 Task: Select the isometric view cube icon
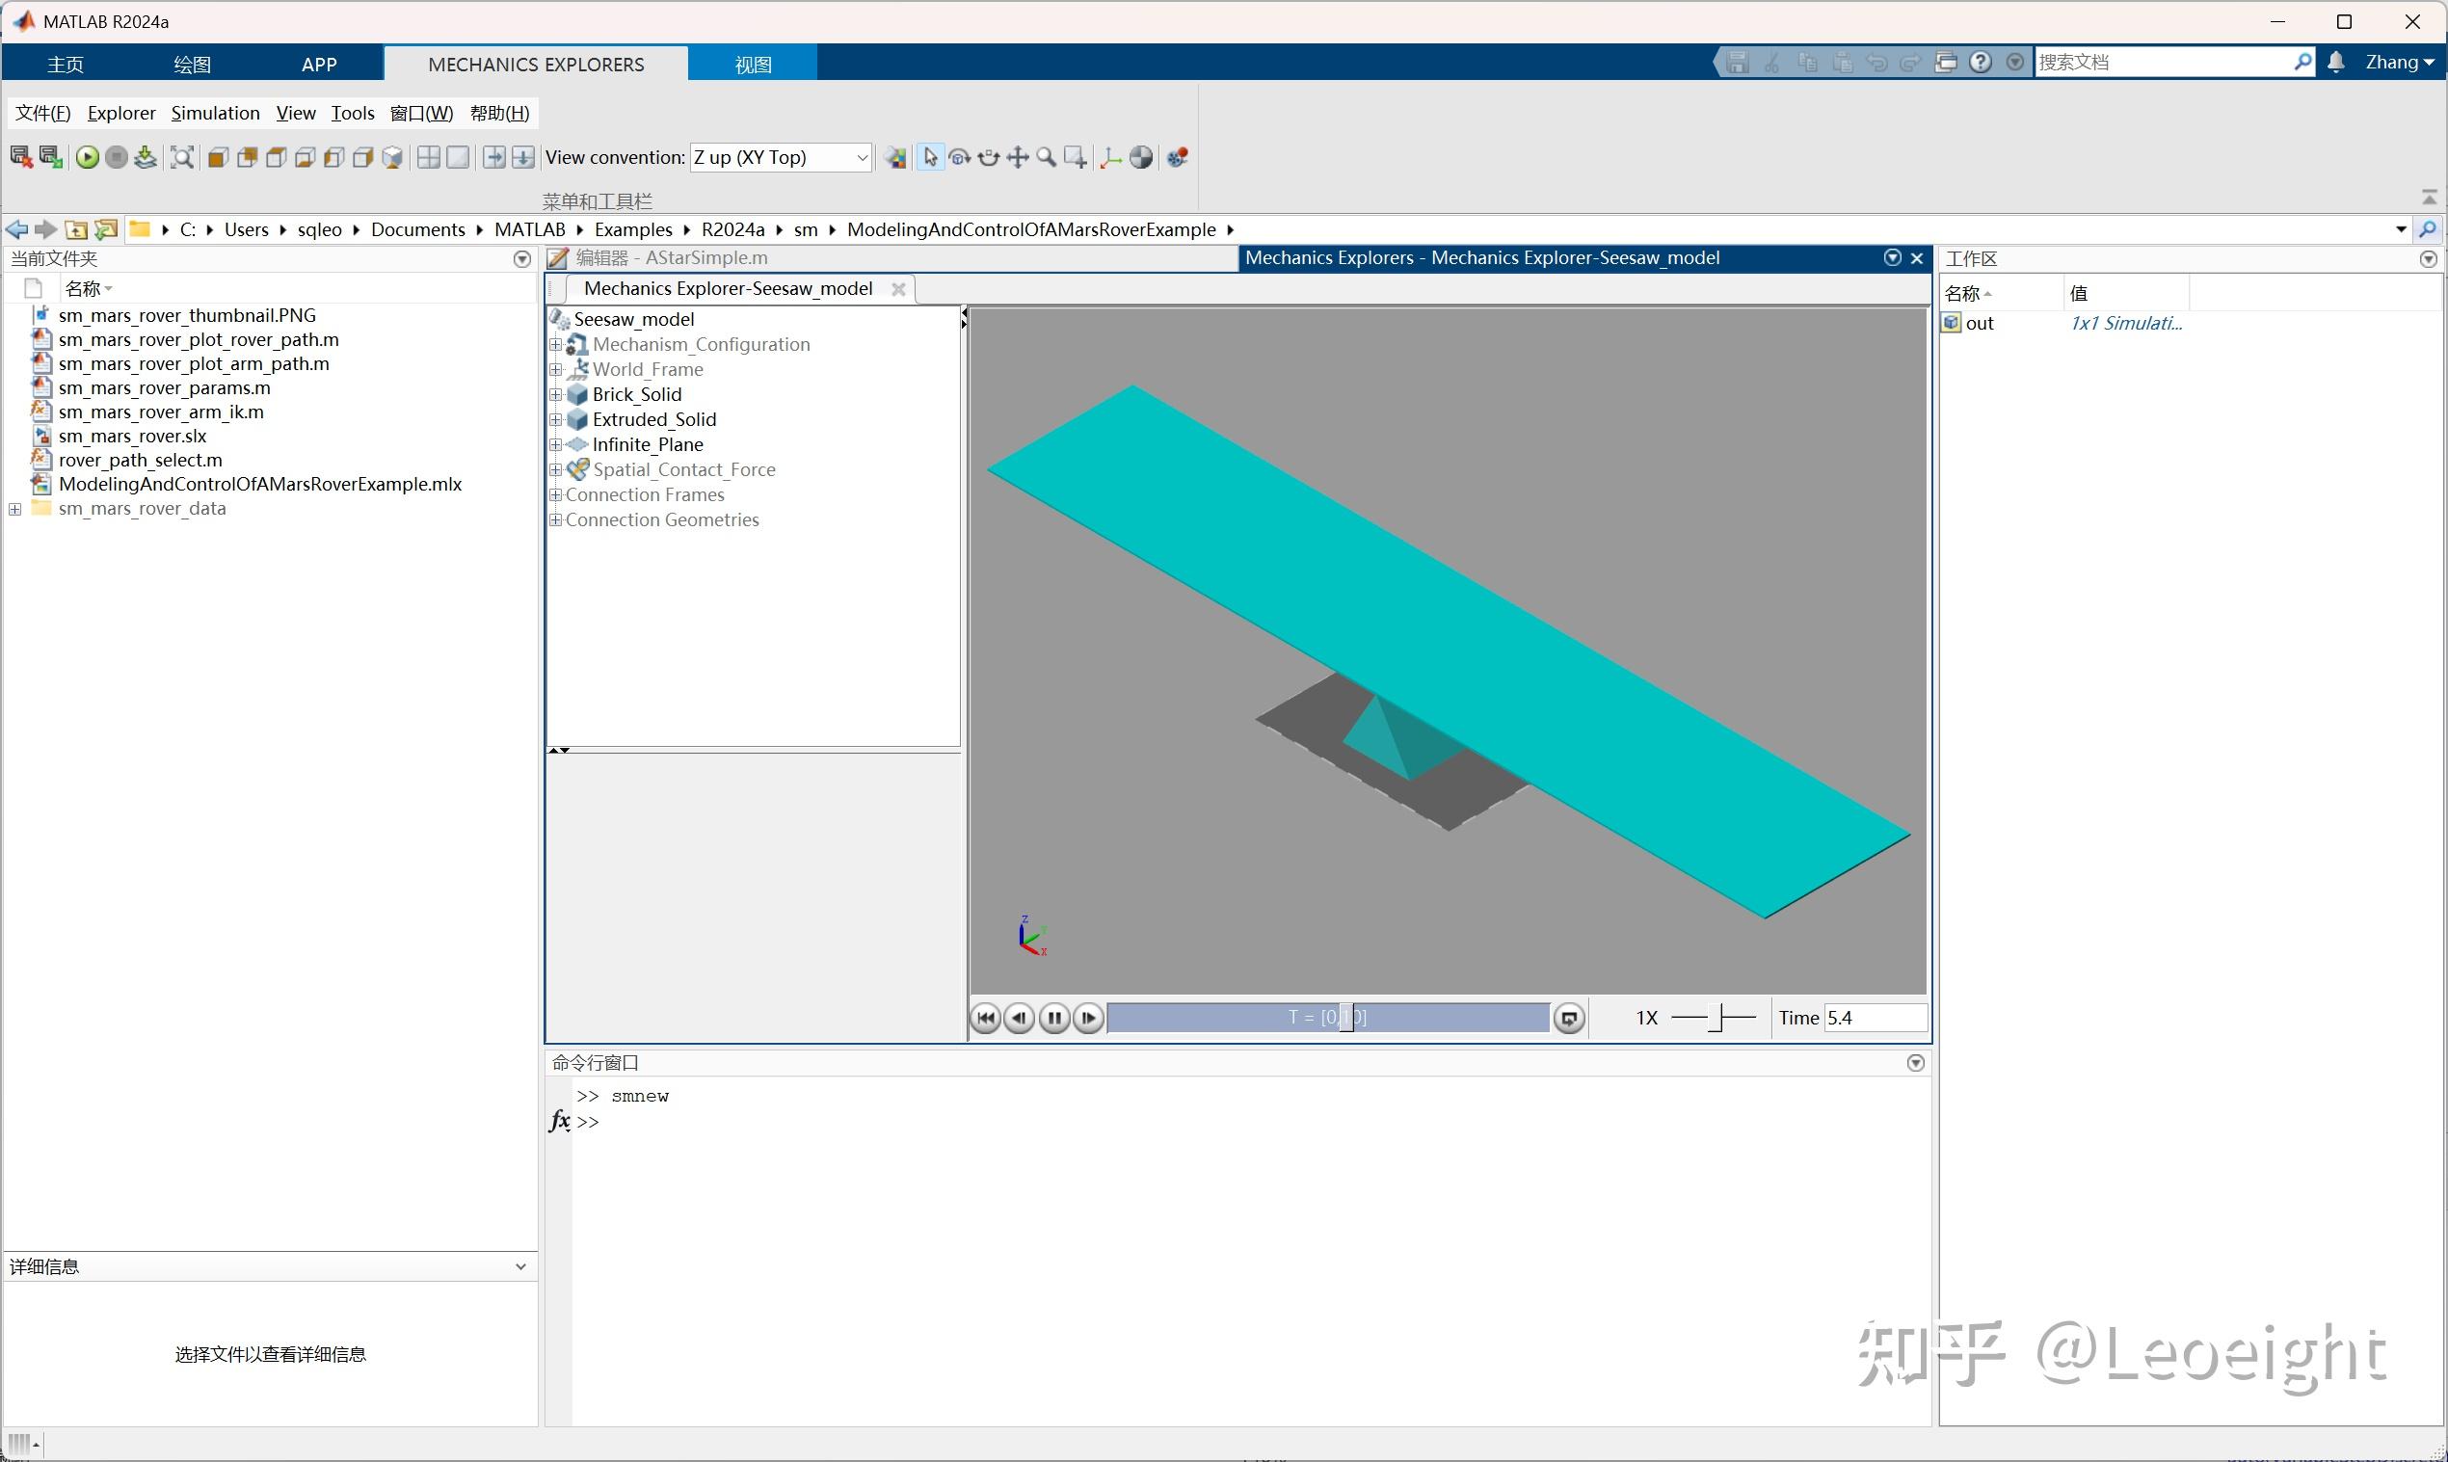tap(392, 158)
